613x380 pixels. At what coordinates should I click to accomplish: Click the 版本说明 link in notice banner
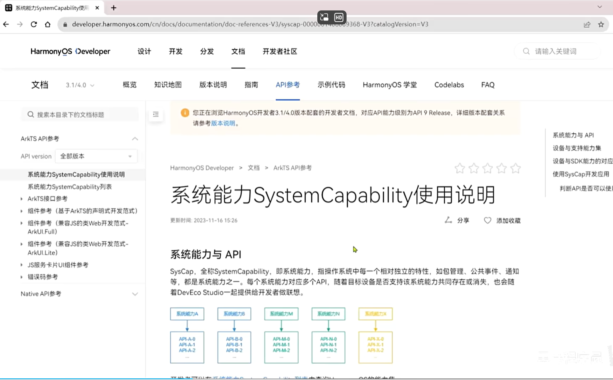tap(223, 123)
